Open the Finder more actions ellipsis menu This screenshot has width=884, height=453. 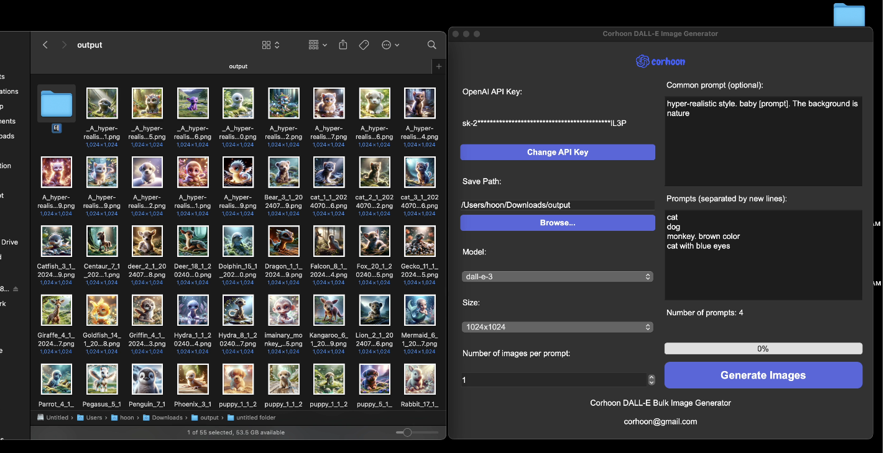click(390, 45)
